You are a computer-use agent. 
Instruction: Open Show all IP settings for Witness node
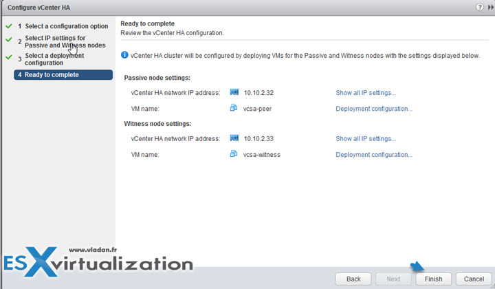coord(366,139)
